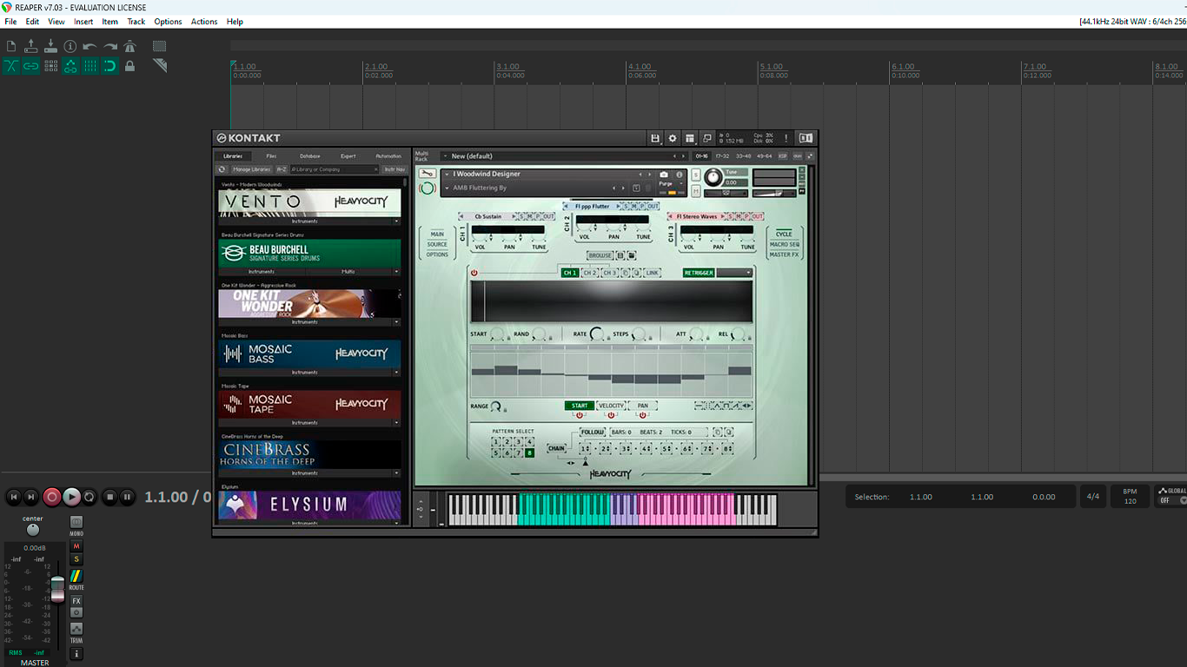
Task: Click the CHAIN button
Action: [556, 449]
